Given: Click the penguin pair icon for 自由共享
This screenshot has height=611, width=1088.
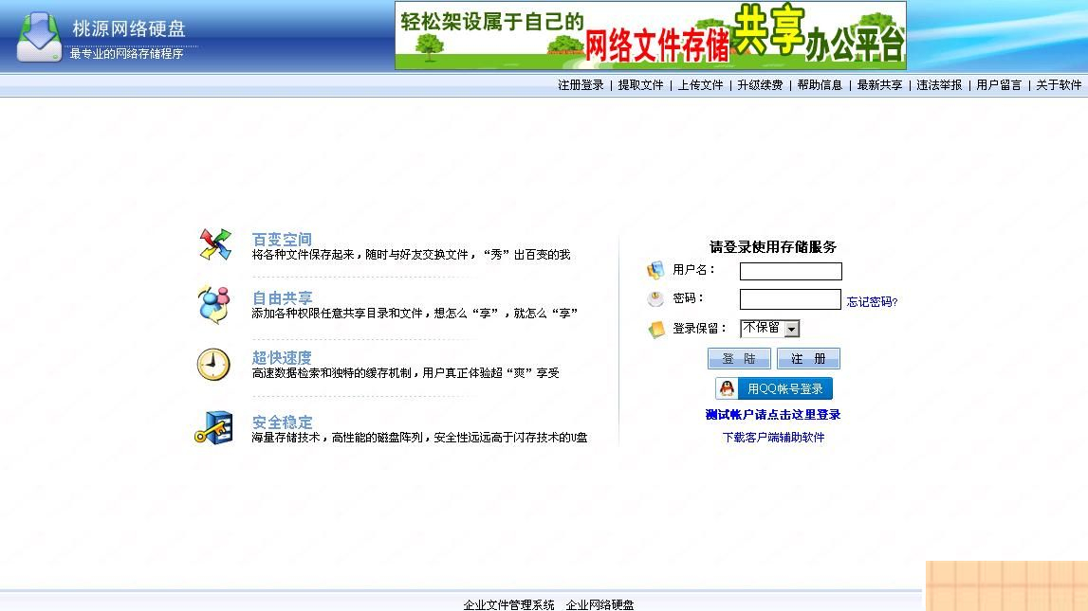Looking at the screenshot, I should pyautogui.click(x=213, y=304).
